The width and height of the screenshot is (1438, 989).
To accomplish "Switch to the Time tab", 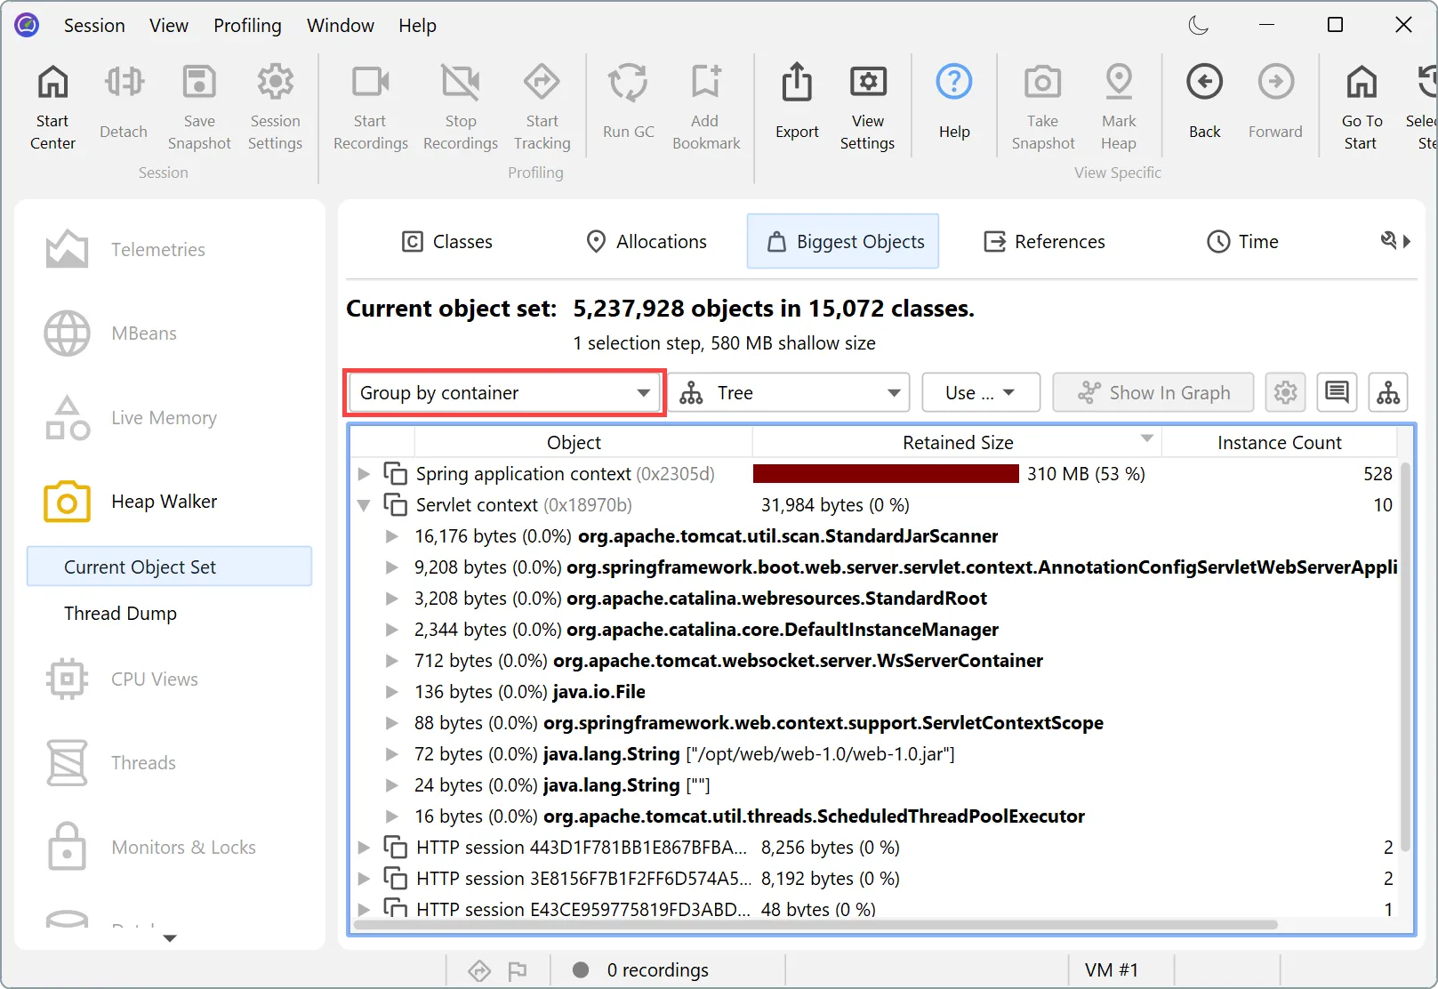I will (x=1243, y=242).
